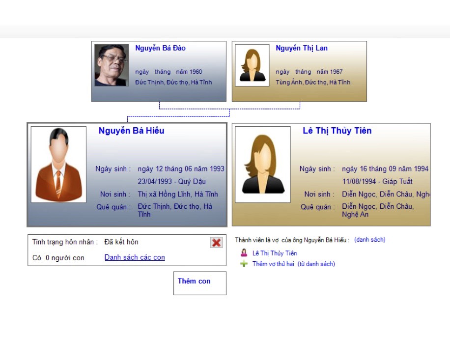Click lunar date 11/08/1994 - Giáp Tuất

tap(377, 181)
